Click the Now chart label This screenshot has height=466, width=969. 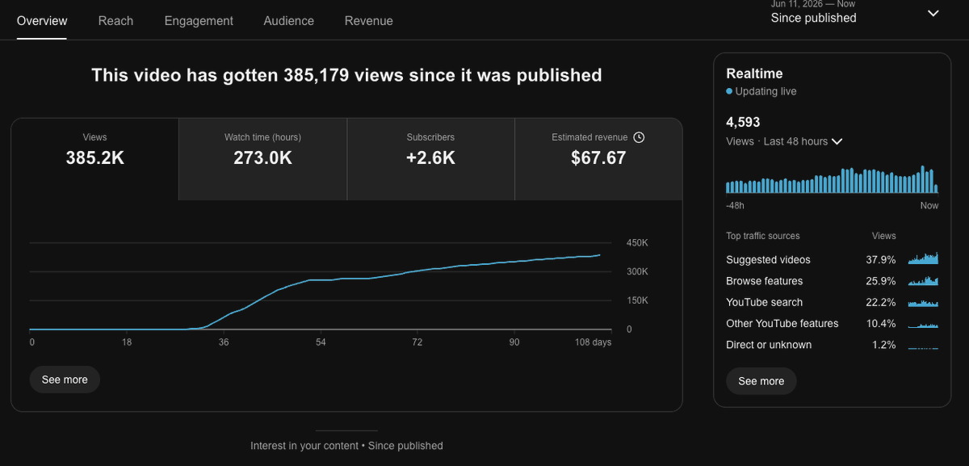coord(929,206)
